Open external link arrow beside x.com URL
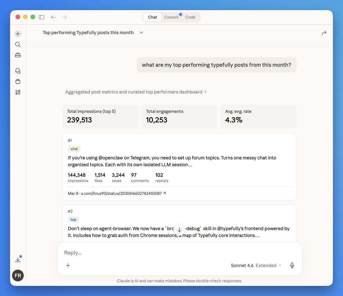The height and width of the screenshot is (296, 343). pos(164,193)
